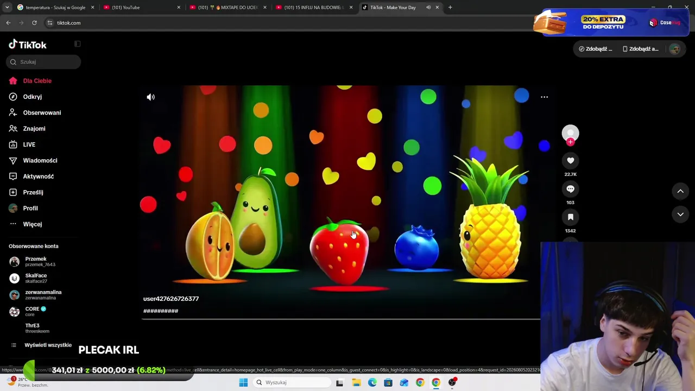Screen dimensions: 695x391
Task: Toggle the video sound speaker icon
Action: tap(151, 97)
